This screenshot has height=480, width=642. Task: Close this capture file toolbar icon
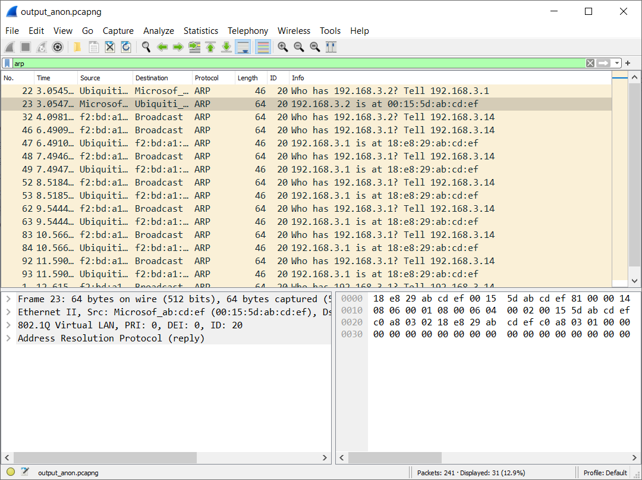(x=110, y=47)
